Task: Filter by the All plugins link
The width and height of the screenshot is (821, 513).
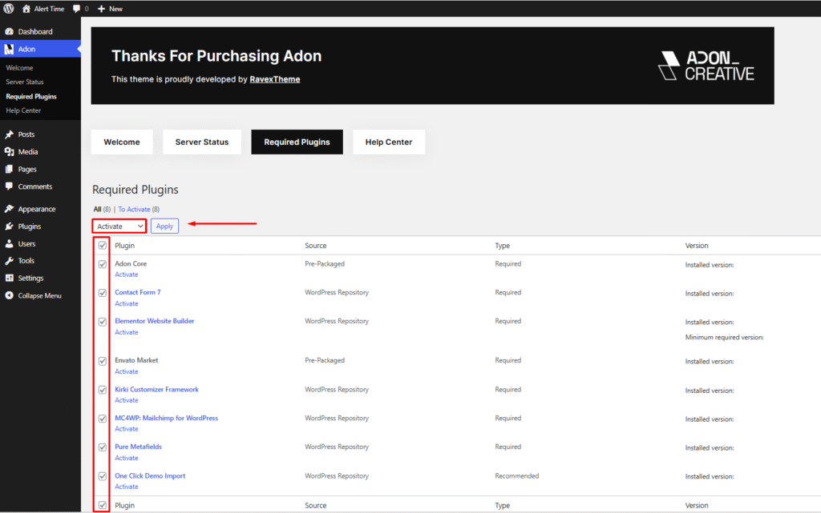Action: click(97, 210)
